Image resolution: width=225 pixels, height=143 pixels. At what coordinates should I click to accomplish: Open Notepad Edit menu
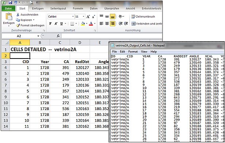point(122,52)
